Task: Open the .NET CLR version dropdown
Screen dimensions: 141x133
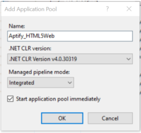Action: click(x=70, y=59)
